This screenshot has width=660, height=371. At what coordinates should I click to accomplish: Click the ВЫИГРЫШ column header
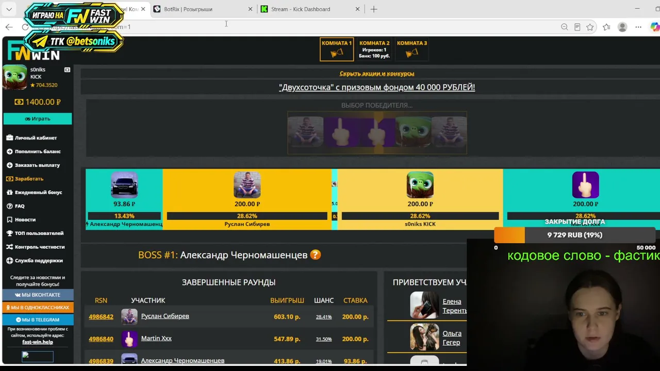287,300
